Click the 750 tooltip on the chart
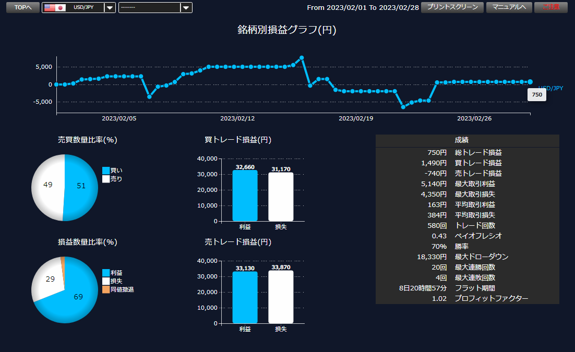The width and height of the screenshot is (575, 352). tap(537, 94)
